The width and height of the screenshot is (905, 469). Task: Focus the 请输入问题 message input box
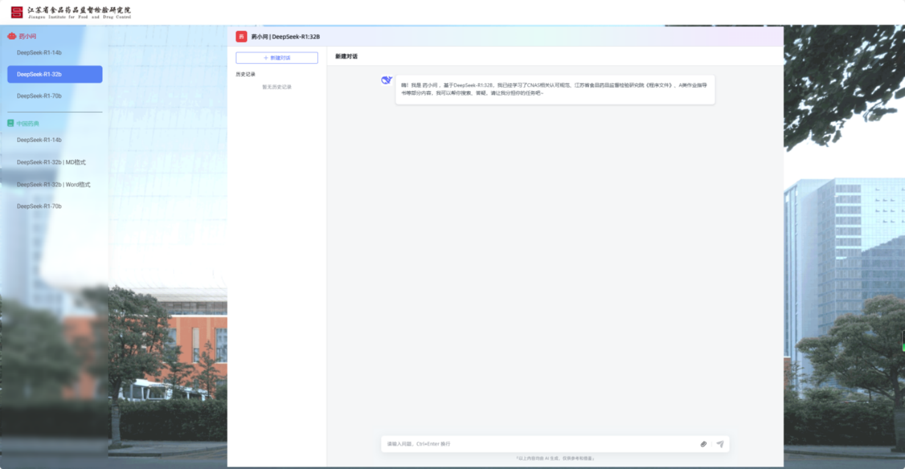(x=540, y=444)
